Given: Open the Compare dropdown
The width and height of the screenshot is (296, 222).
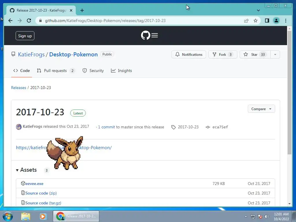Looking at the screenshot, I should pyautogui.click(x=261, y=109).
